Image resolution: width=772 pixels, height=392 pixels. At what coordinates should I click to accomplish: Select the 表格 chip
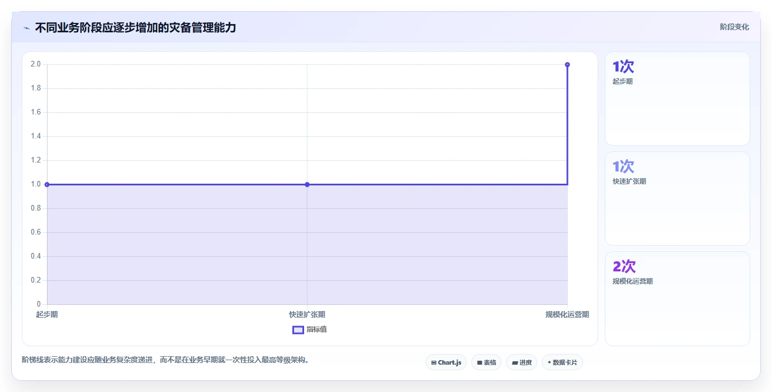pyautogui.click(x=486, y=362)
